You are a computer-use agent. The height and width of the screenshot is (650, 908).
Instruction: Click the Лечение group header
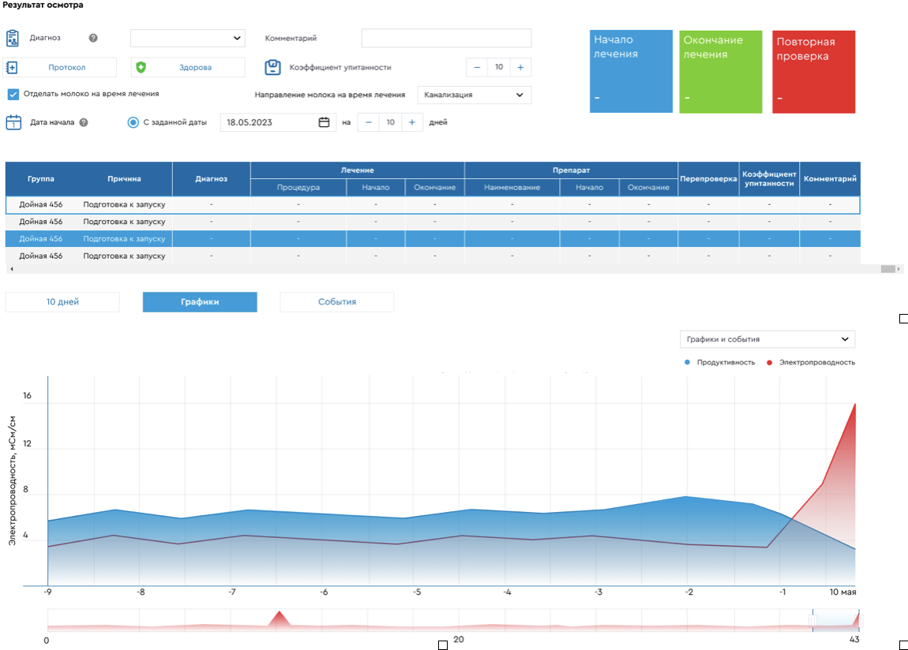(358, 170)
